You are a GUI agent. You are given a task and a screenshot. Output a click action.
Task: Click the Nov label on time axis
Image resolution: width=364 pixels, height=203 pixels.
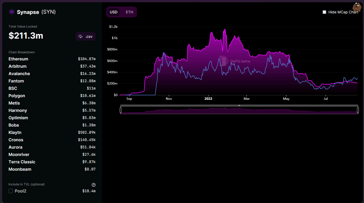[169, 99]
